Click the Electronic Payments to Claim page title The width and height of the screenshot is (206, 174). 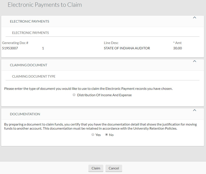(45, 5)
